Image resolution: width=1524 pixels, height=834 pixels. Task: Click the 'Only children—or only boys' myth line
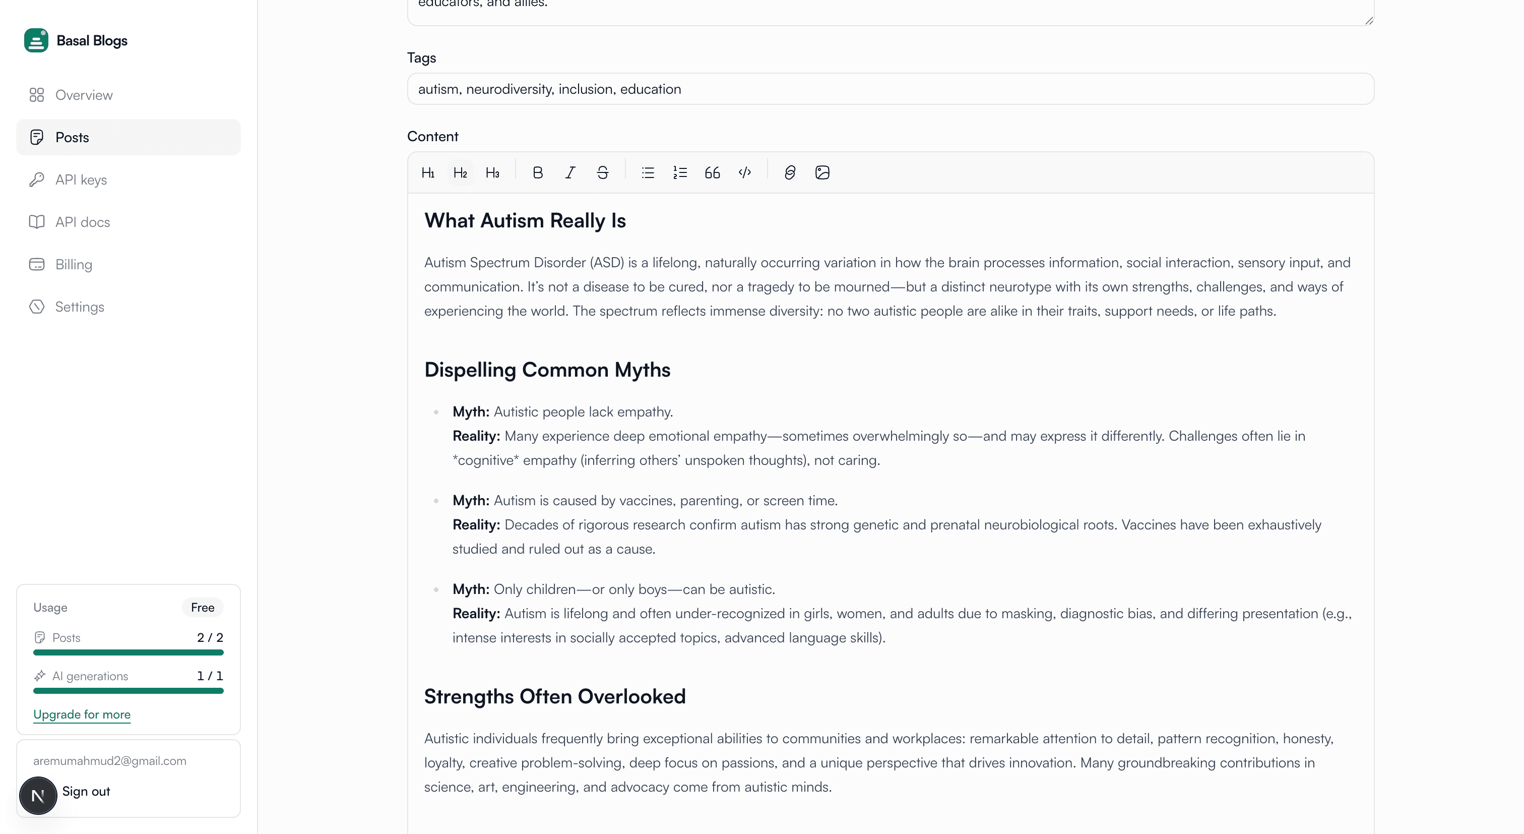[x=613, y=589]
